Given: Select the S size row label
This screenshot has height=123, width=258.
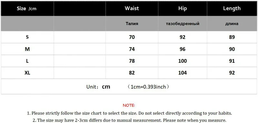Looking at the screenshot, I should point(27,37).
